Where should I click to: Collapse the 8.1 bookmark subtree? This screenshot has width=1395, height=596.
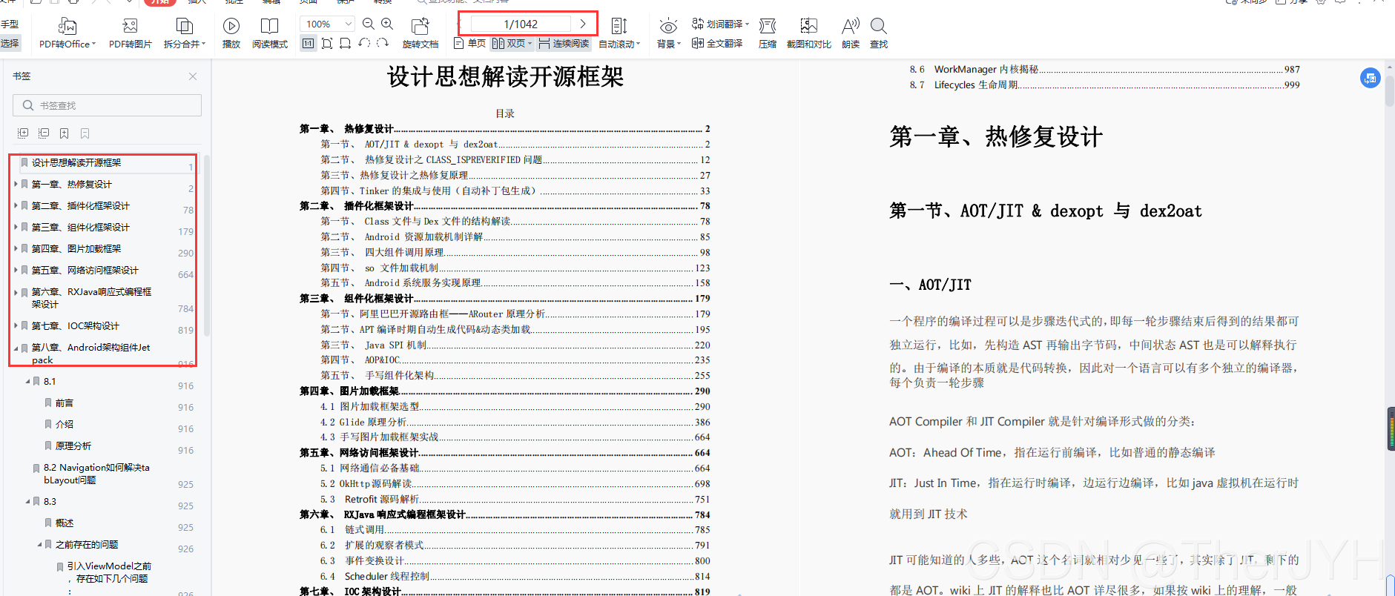(x=27, y=382)
